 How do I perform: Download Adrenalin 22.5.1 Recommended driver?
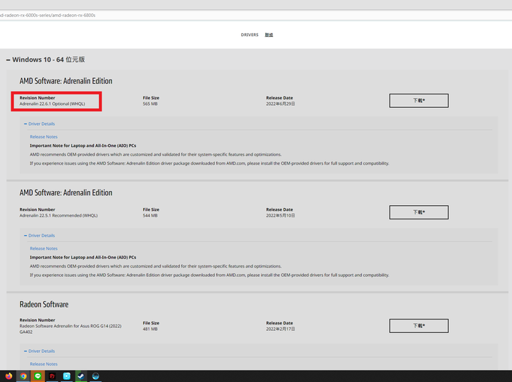(x=419, y=212)
